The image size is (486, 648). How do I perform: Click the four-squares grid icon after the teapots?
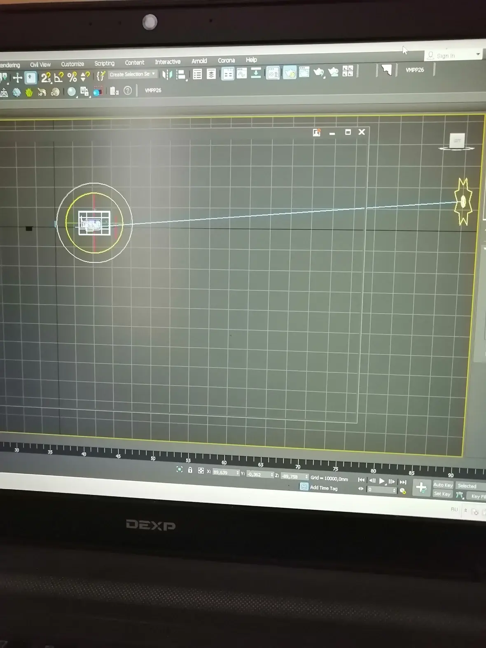(348, 71)
